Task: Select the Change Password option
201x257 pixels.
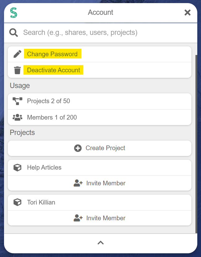Action: point(53,54)
